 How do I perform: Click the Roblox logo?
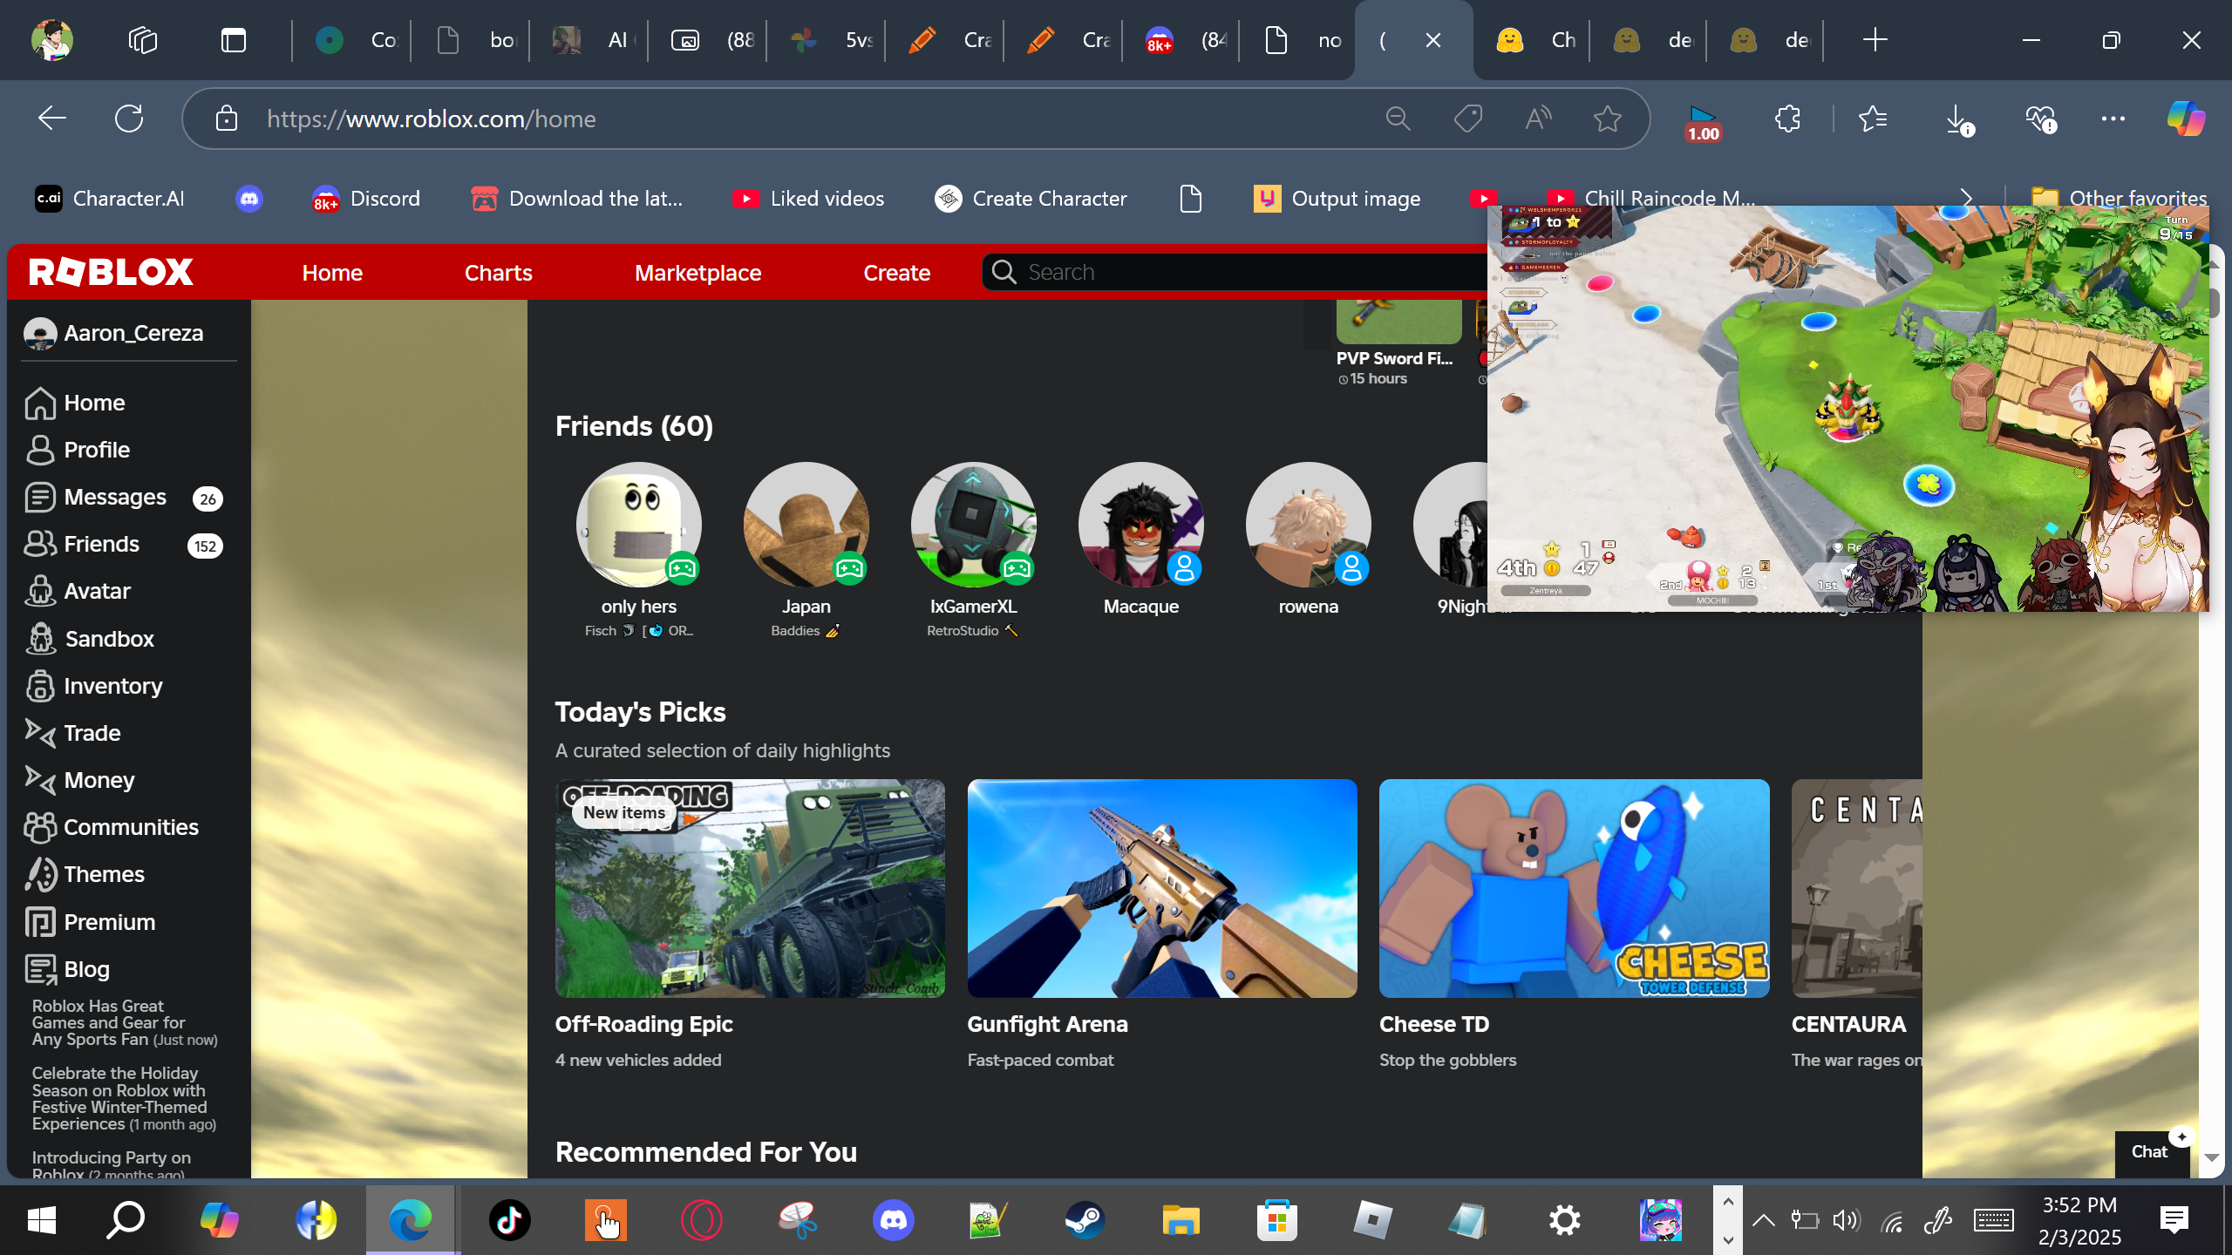click(x=111, y=272)
